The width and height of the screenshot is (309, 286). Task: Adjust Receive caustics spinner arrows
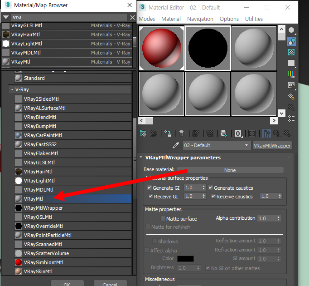pyautogui.click(x=280, y=196)
